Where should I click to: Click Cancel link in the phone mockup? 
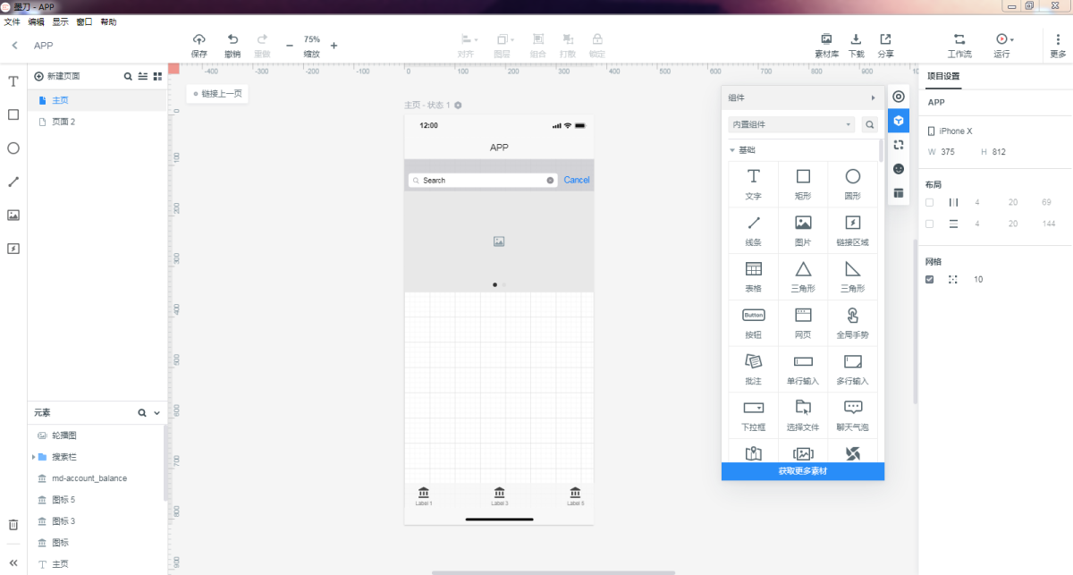576,181
